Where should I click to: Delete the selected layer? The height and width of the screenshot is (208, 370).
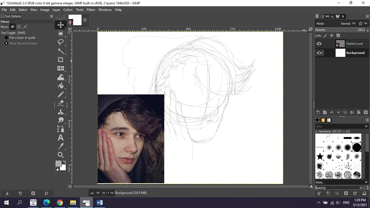click(366, 112)
